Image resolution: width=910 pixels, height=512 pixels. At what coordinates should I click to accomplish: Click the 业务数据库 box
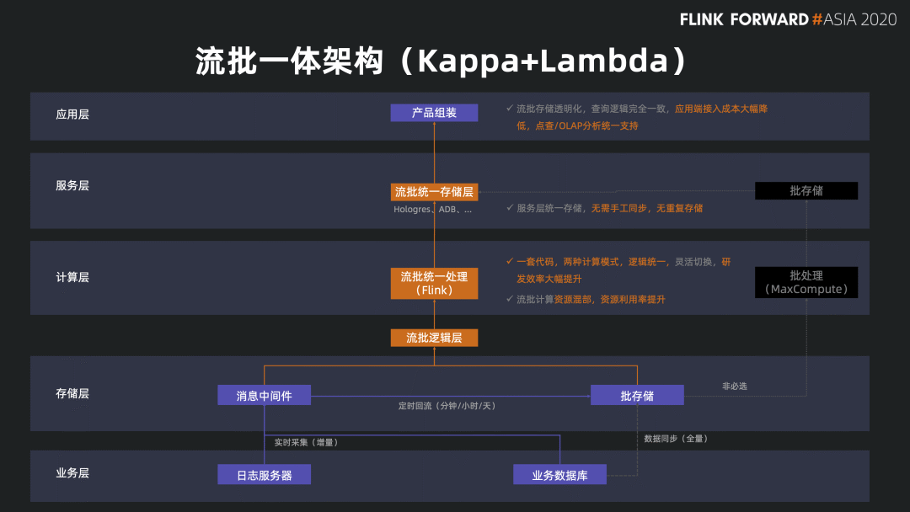[560, 475]
